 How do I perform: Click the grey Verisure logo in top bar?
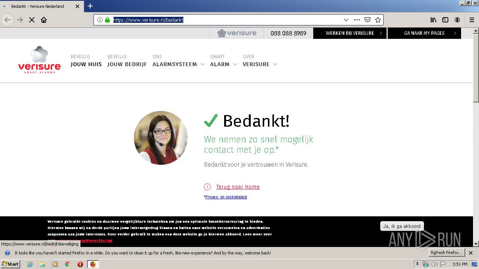pyautogui.click(x=237, y=33)
